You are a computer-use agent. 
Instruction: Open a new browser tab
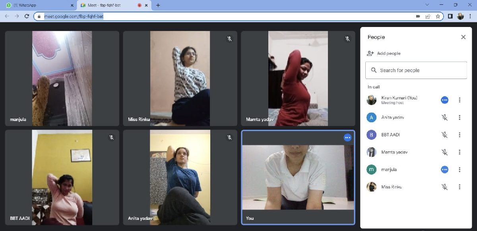point(158,5)
